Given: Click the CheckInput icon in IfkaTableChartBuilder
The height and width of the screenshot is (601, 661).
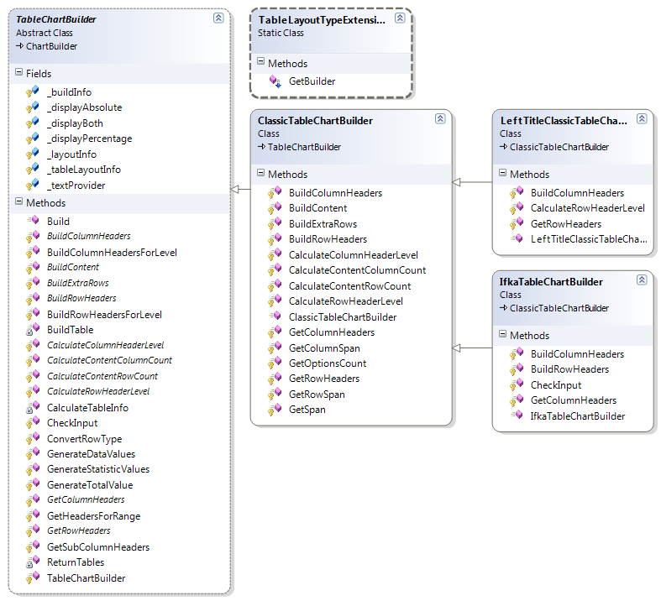Looking at the screenshot, I should point(517,385).
